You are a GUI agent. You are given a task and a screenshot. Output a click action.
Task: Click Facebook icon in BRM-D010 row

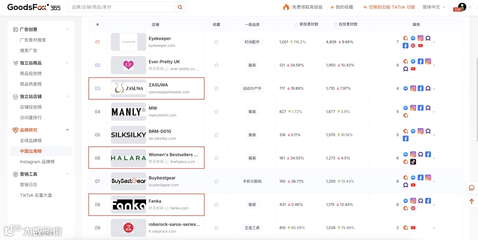tap(405, 139)
